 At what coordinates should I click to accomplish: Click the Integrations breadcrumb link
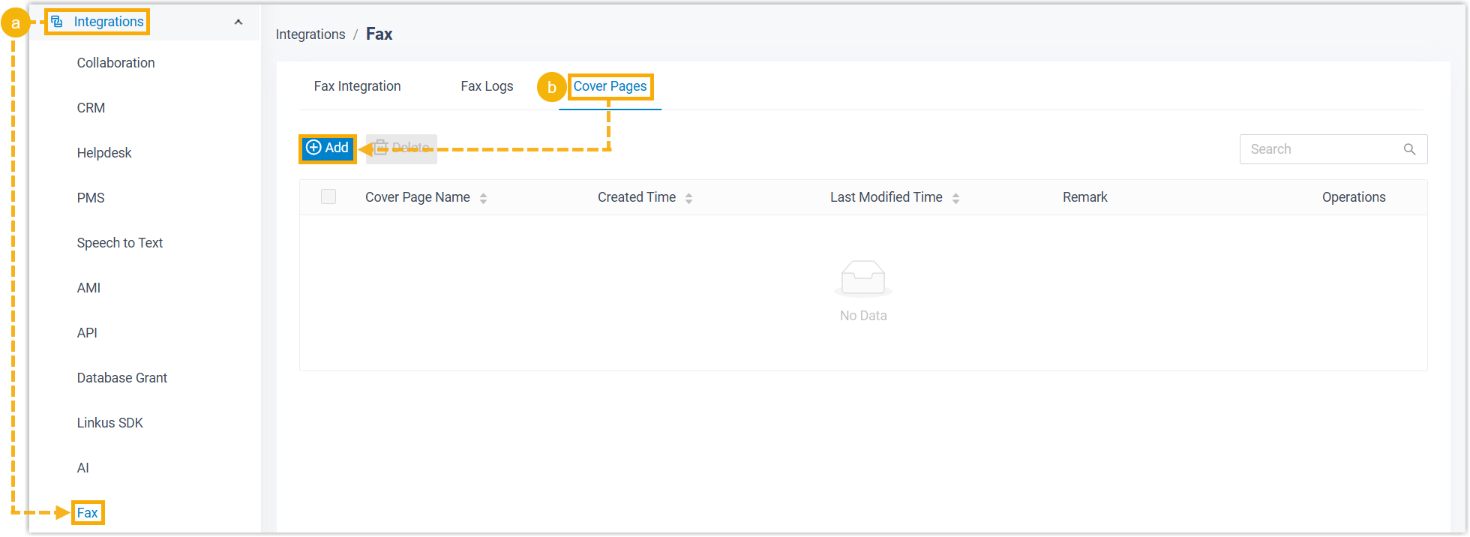tap(310, 34)
